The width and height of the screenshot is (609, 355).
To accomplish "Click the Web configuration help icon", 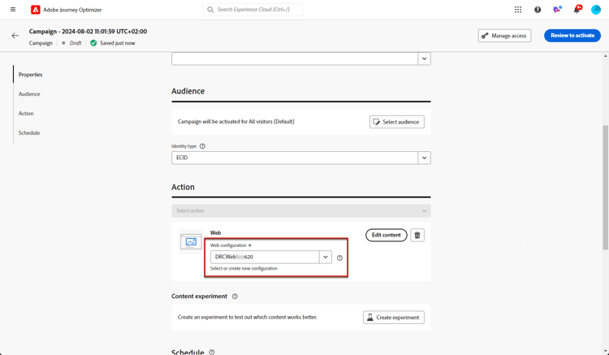I will tap(340, 258).
